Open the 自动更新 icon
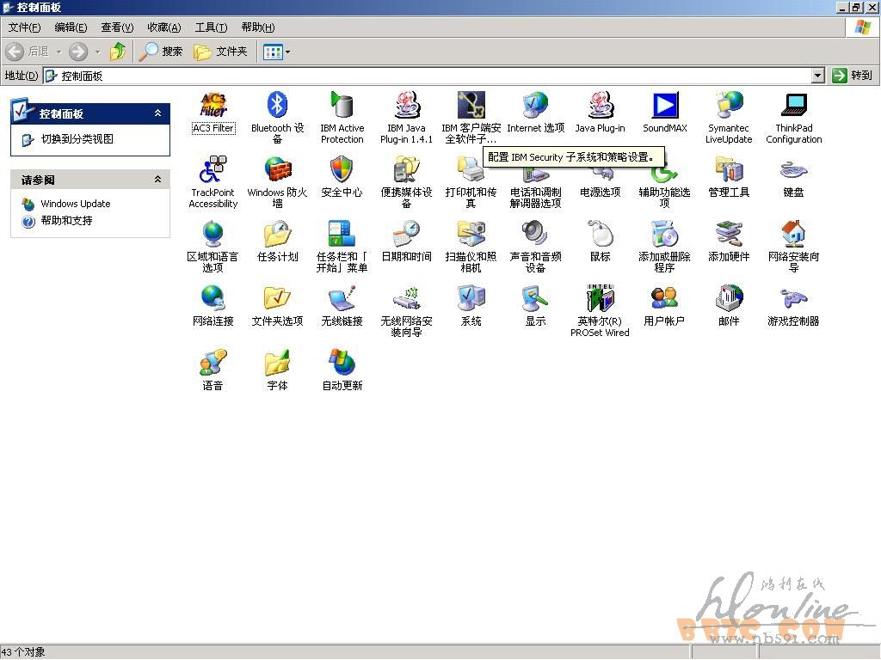Image resolution: width=881 pixels, height=660 pixels. point(342,364)
